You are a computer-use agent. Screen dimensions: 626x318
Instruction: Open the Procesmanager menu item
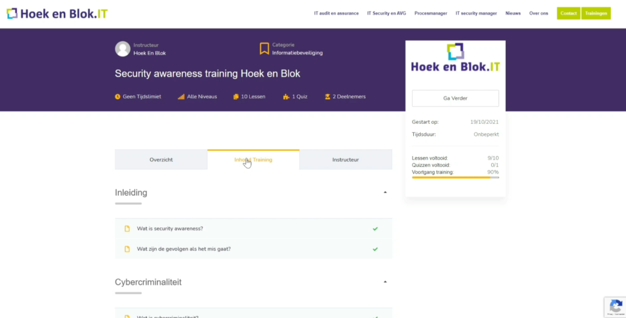click(431, 13)
